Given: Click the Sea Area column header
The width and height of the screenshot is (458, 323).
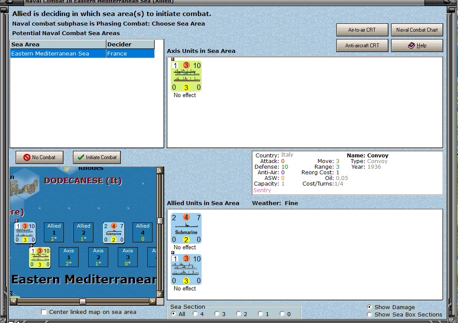Looking at the screenshot, I should tap(58, 44).
